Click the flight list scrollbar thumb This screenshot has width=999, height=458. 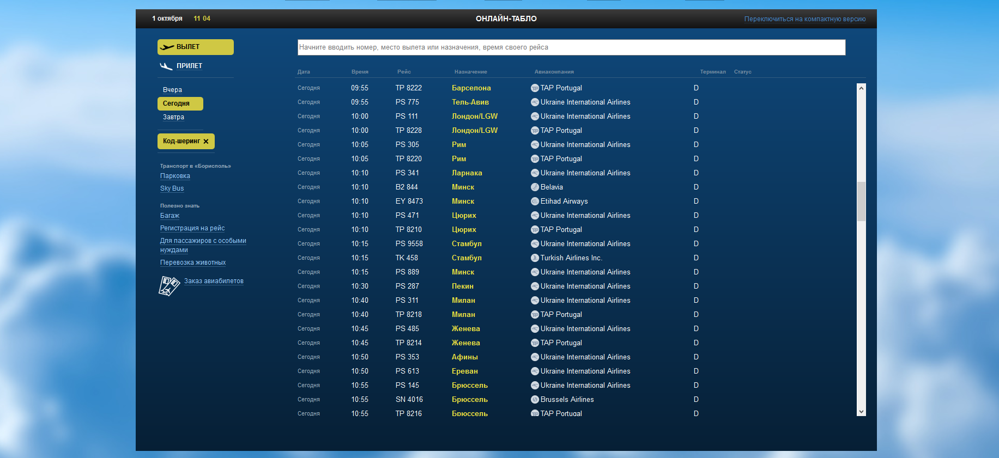[861, 201]
